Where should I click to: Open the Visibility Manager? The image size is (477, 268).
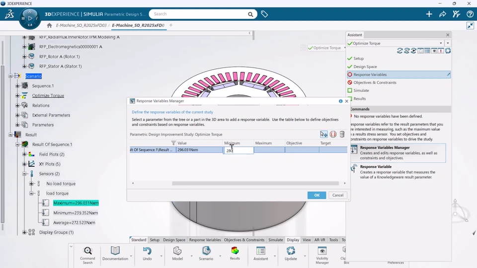coord(322,255)
